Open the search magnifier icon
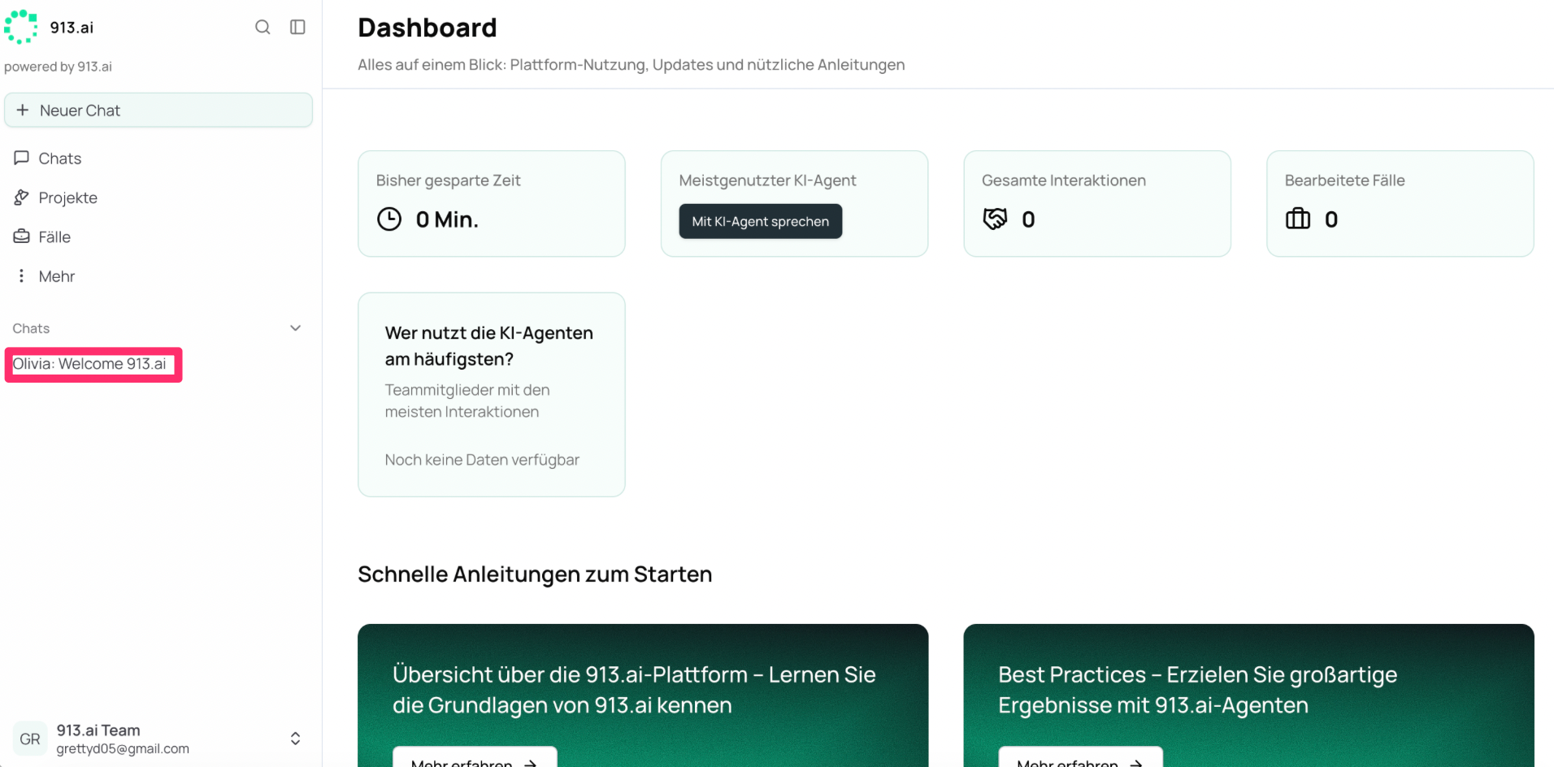The image size is (1554, 767). tap(263, 27)
